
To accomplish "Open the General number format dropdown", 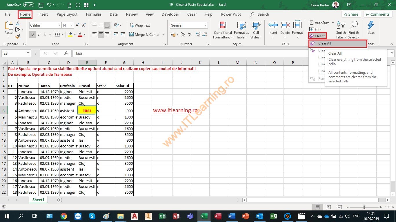I will tap(206, 25).
